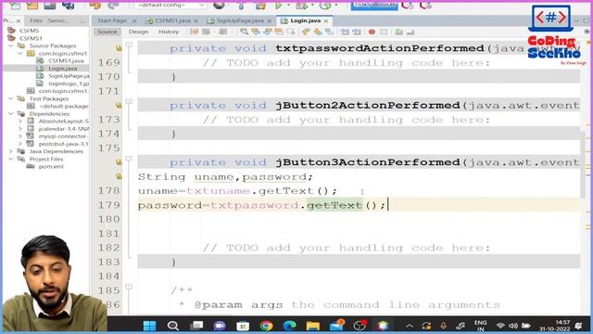Fold the txtpasswordActionPerformed method

[129, 45]
